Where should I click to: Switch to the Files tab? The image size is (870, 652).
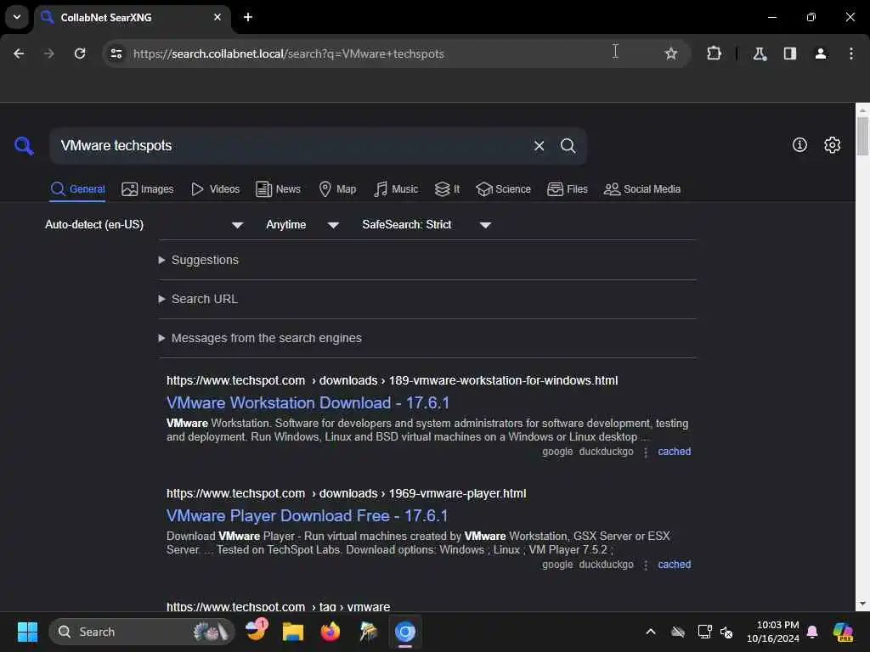[x=567, y=189]
